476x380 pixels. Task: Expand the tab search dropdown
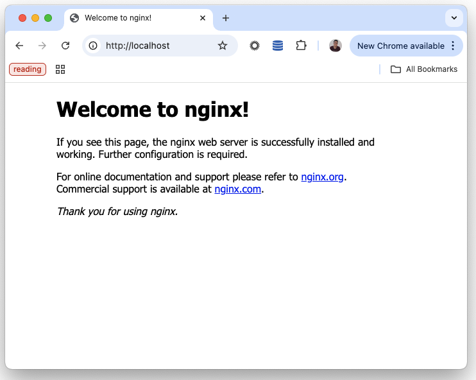coord(454,18)
